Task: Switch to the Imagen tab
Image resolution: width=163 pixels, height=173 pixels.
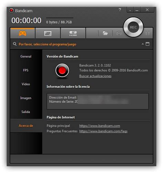Action: click(26, 98)
